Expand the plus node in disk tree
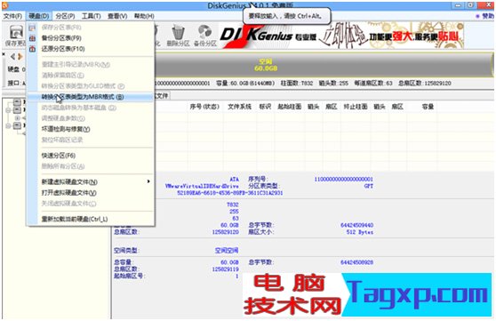Viewport: 496px width, 321px height. [18, 117]
